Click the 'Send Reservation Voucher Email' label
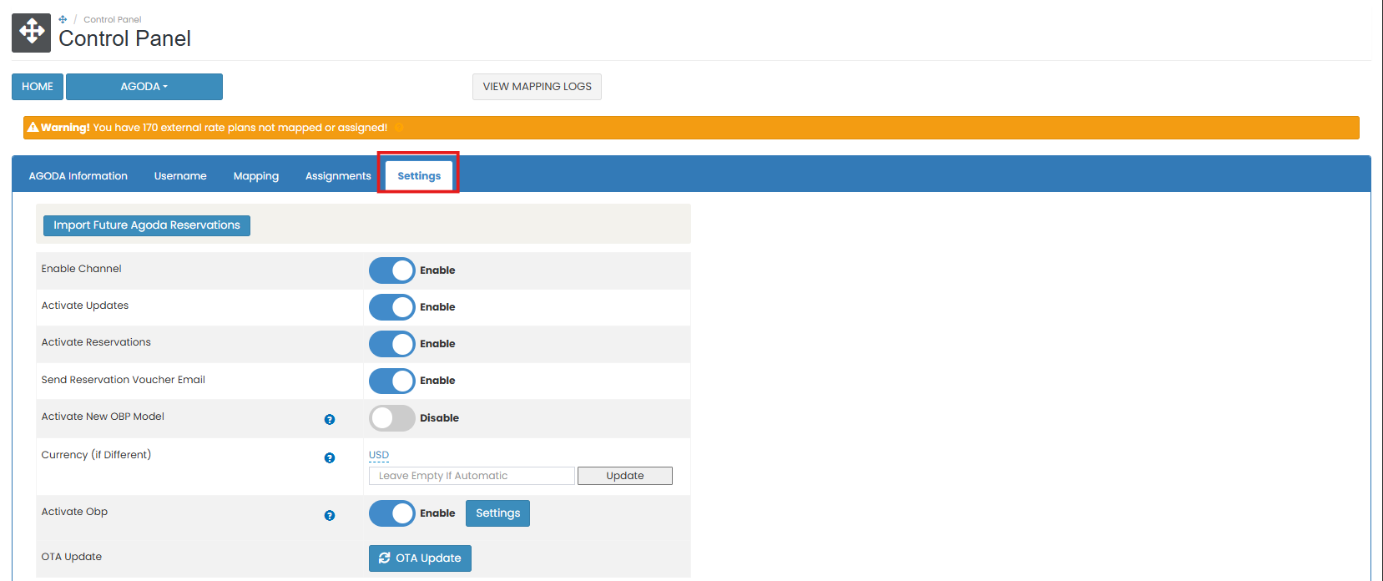Viewport: 1383px width, 581px height. [x=124, y=380]
